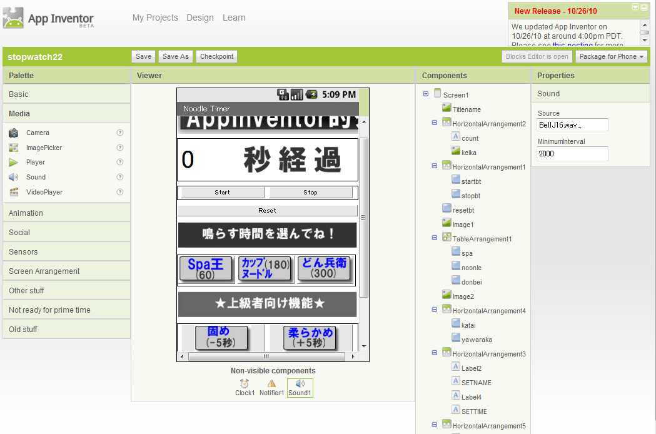Select the Camera component icon in palette
This screenshot has width=656, height=434.
14,133
